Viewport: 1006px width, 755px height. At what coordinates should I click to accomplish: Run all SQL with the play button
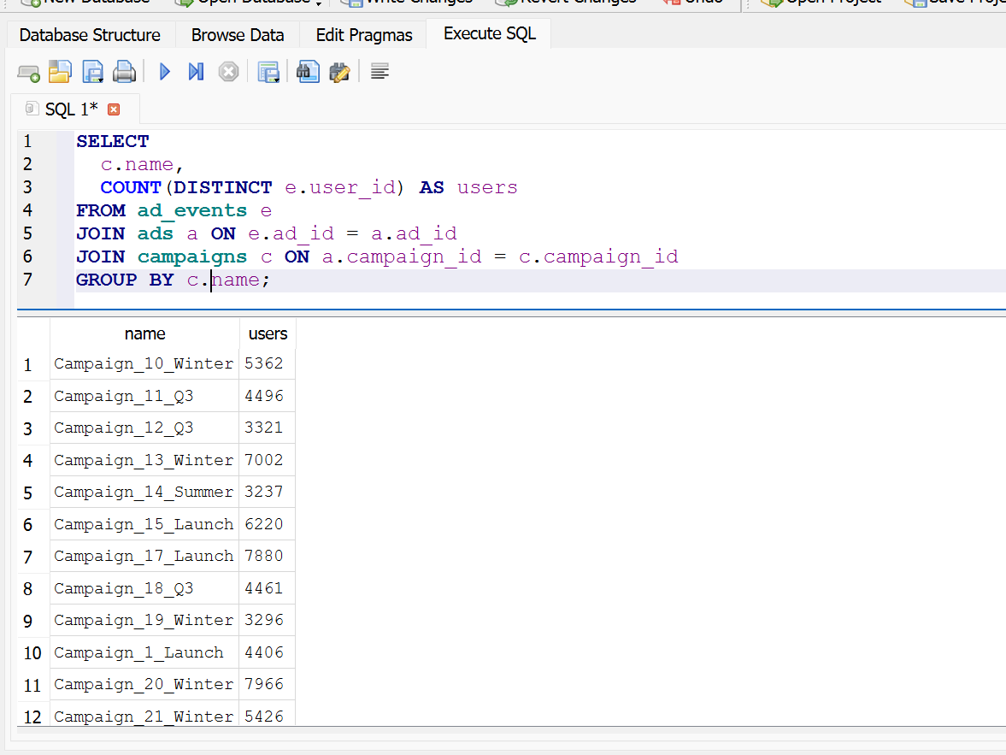(x=165, y=73)
